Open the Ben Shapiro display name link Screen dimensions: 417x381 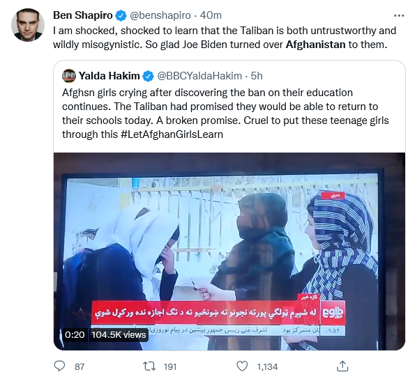coord(83,15)
